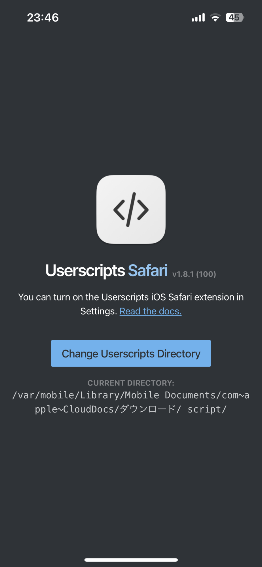Click the right angle bracket in the logo
Image resolution: width=262 pixels, height=567 pixels.
(x=143, y=210)
